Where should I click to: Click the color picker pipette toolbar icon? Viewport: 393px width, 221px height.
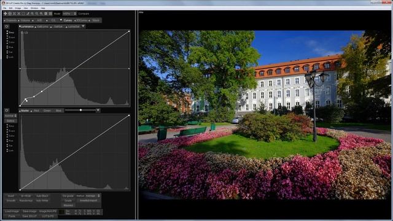(x=28, y=14)
